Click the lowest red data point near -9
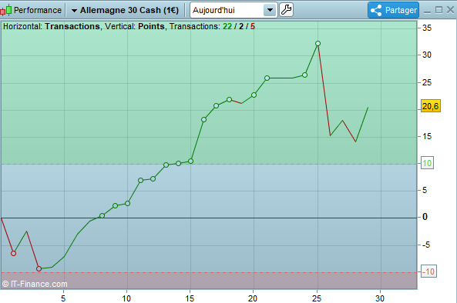Screen dimensions: 457x303 [39, 269]
